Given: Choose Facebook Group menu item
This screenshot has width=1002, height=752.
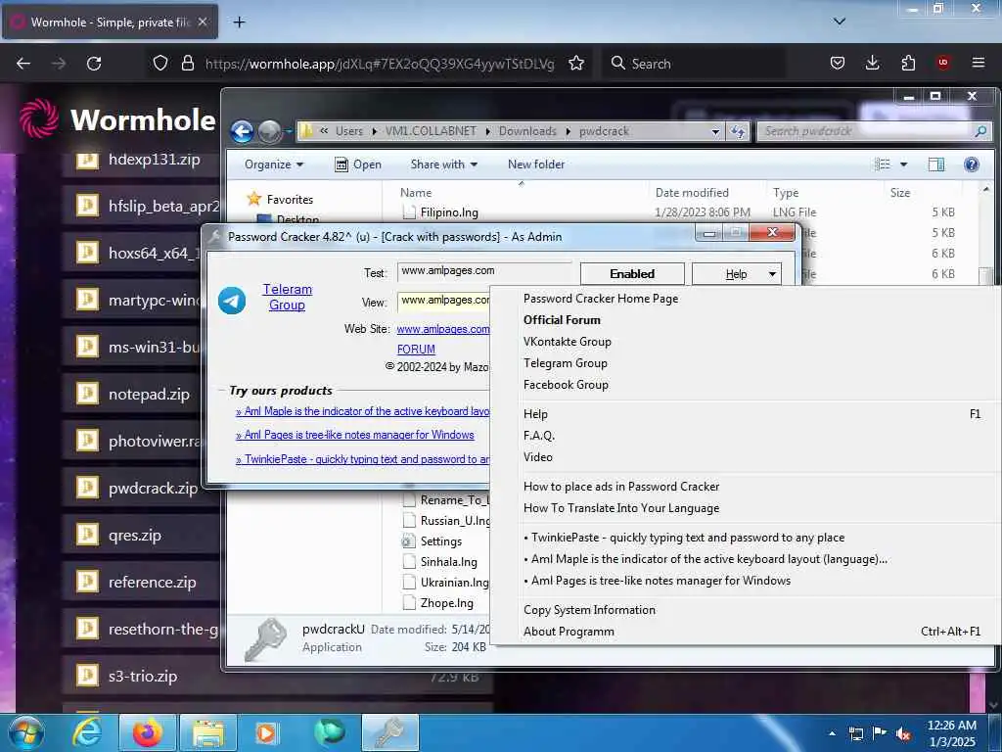Looking at the screenshot, I should tap(566, 384).
